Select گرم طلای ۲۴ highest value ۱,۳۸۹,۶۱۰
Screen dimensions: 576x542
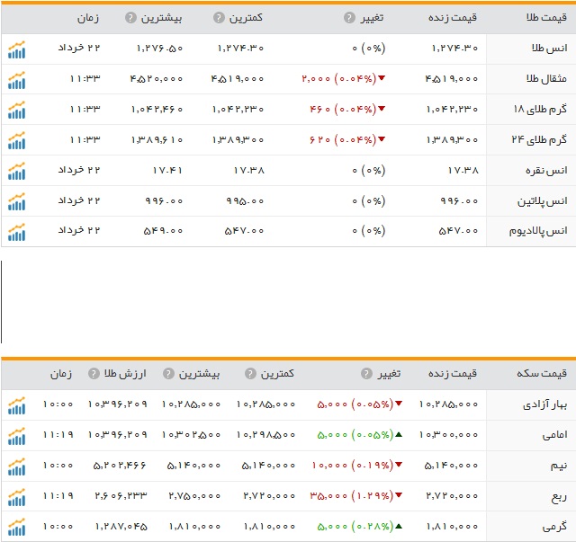tap(157, 140)
